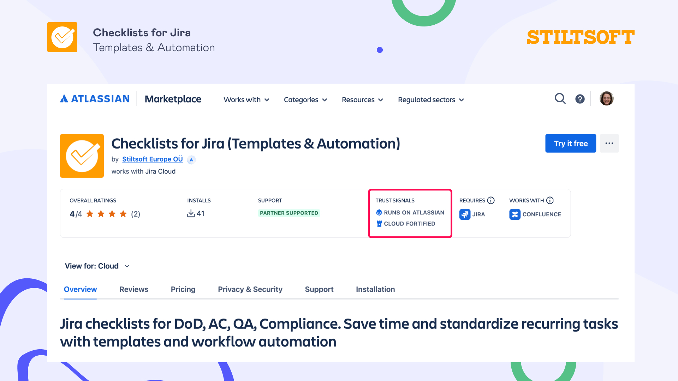Click the Atlassian logo
The height and width of the screenshot is (381, 678).
click(95, 99)
